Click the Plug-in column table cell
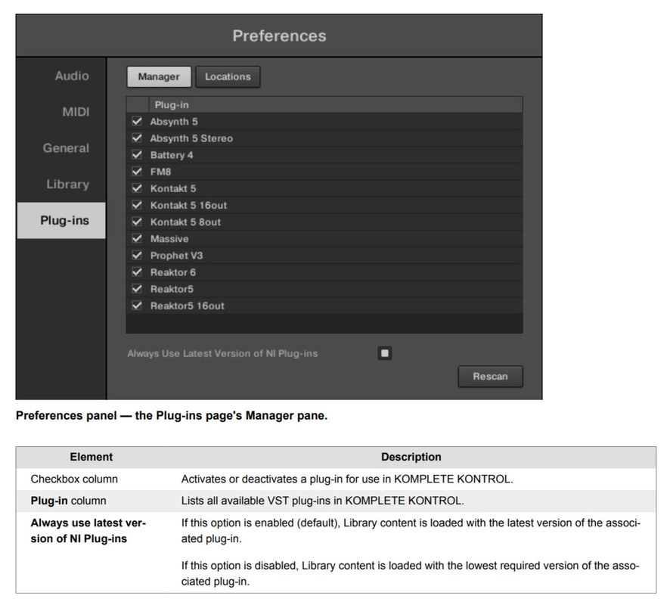The width and height of the screenshot is (670, 605). pyautogui.click(x=68, y=501)
